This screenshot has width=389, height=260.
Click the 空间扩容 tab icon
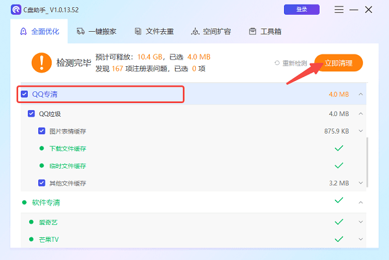pos(195,31)
